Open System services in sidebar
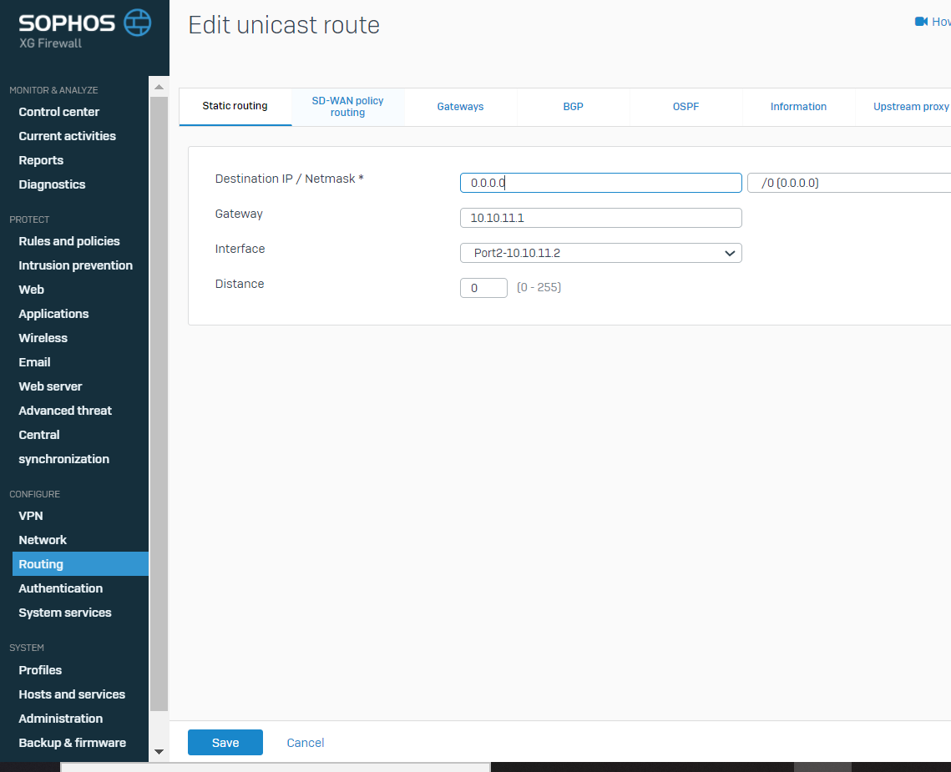The width and height of the screenshot is (951, 772). point(65,613)
